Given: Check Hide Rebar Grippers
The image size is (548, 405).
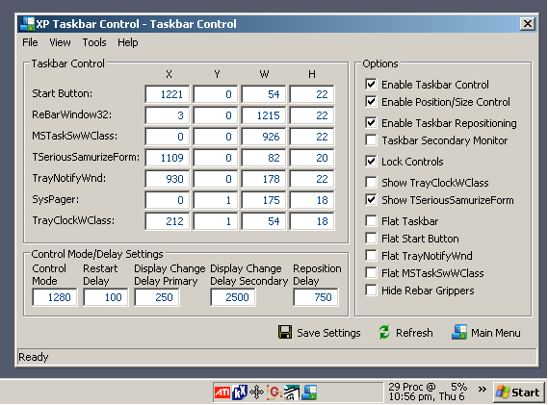Looking at the screenshot, I should (371, 291).
